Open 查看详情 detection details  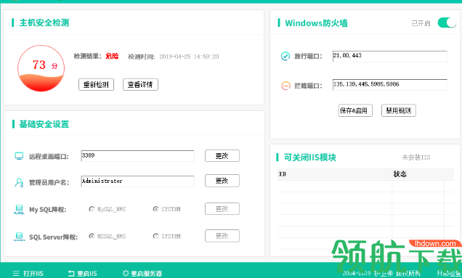coord(140,84)
